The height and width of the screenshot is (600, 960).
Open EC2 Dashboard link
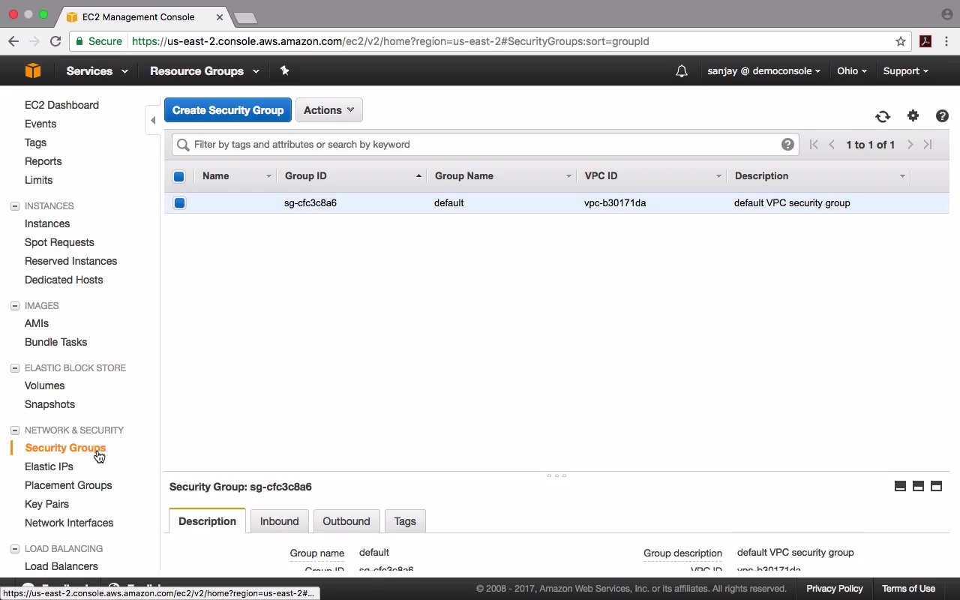point(61,105)
